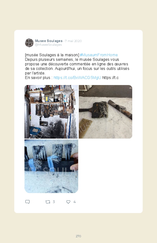Click the @MuseeSoulages handle
Viewport: 157px width, 243px height.
pos(48,44)
